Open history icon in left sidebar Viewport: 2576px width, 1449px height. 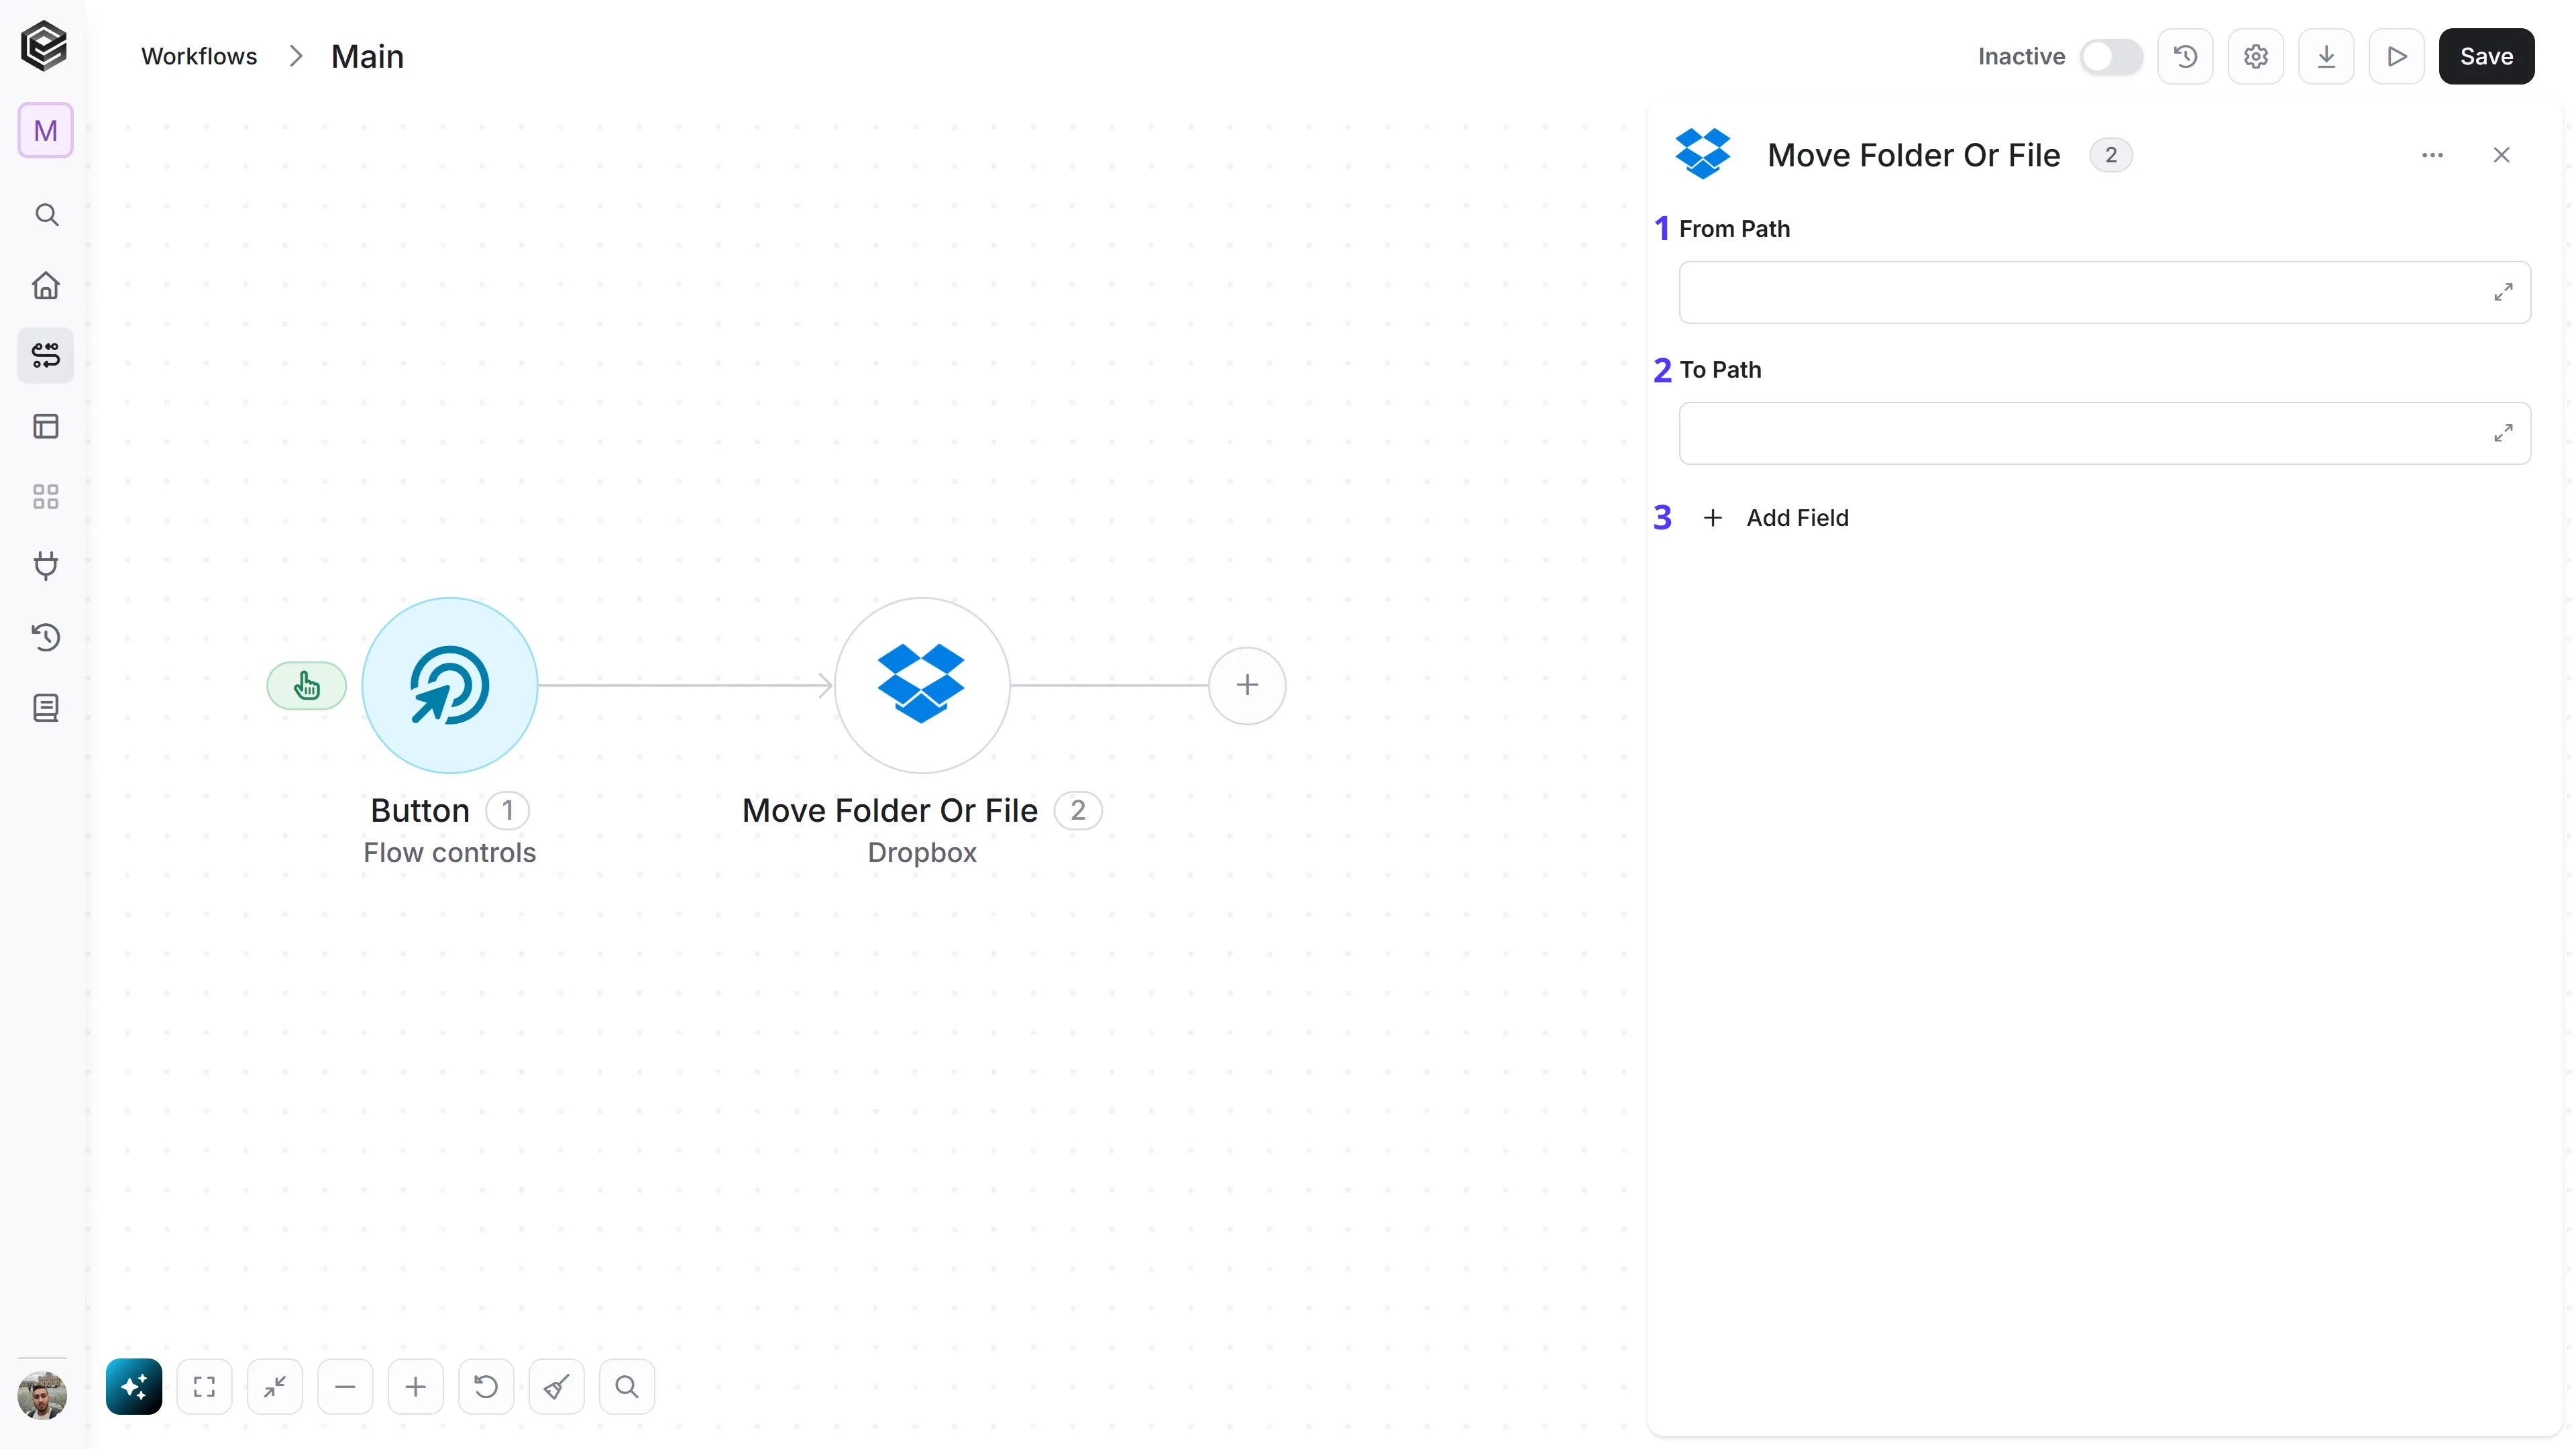tap(46, 638)
